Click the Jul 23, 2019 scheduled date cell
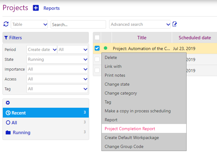217x155 pixels. pos(184,48)
